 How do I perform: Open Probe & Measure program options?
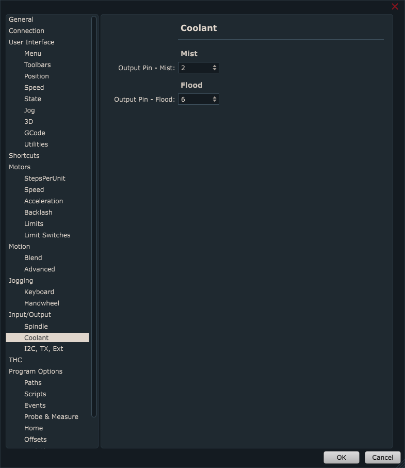tap(51, 417)
